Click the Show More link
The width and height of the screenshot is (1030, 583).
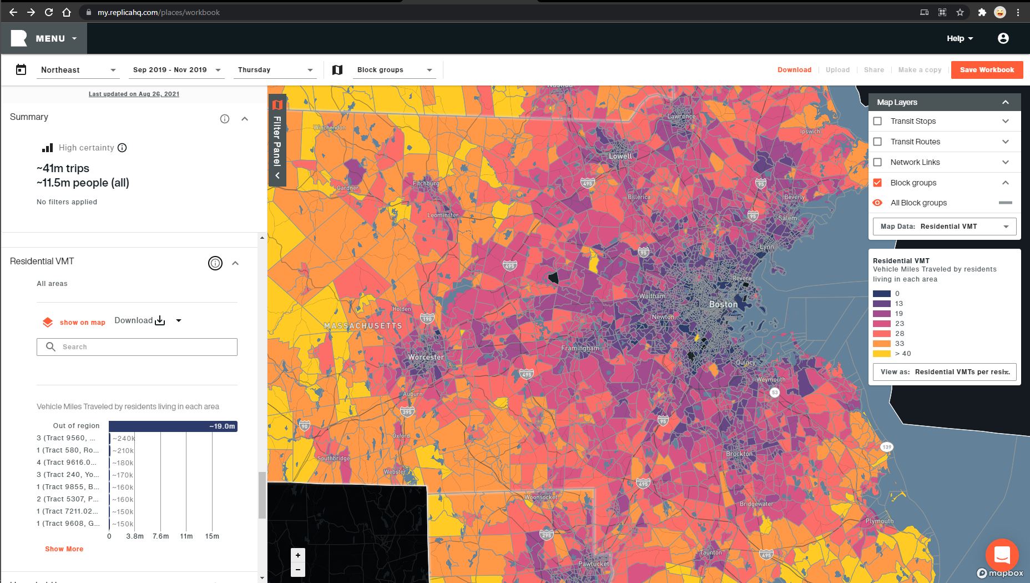pyautogui.click(x=64, y=549)
